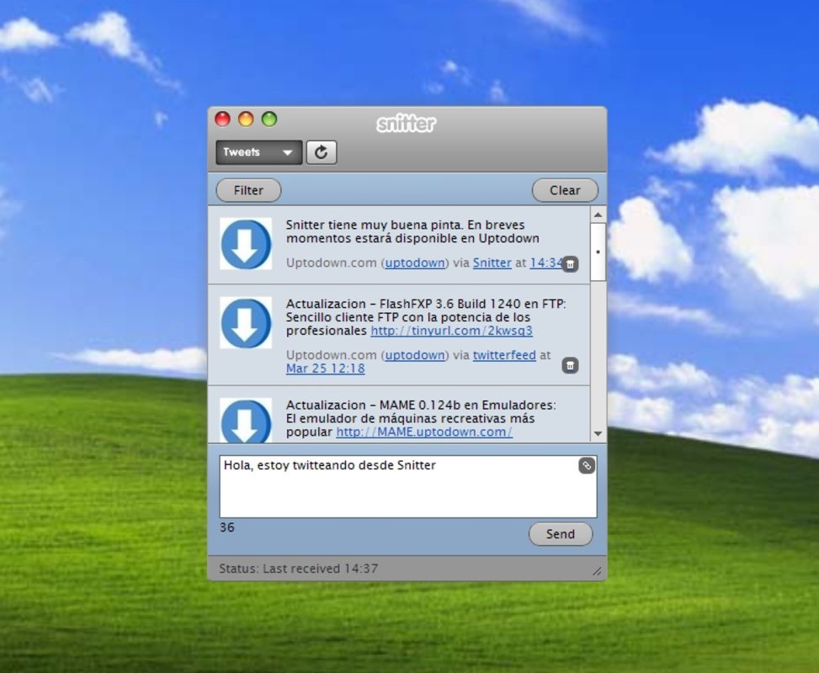The width and height of the screenshot is (819, 673).
Task: Open the tinyurl.com/2kwsq3 link
Action: (452, 331)
